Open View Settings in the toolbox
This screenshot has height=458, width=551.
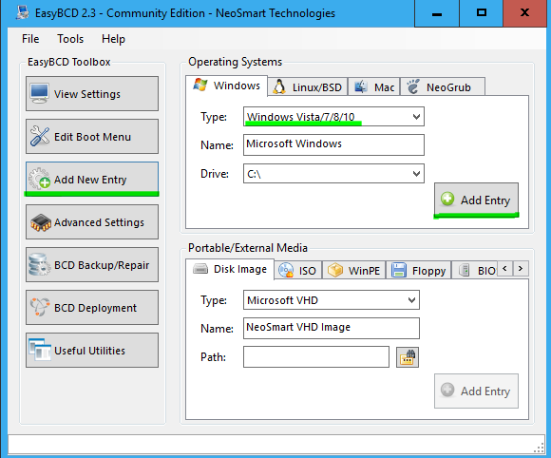[92, 94]
